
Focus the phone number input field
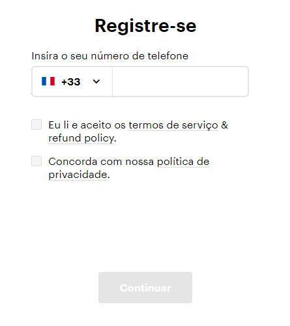pyautogui.click(x=180, y=81)
